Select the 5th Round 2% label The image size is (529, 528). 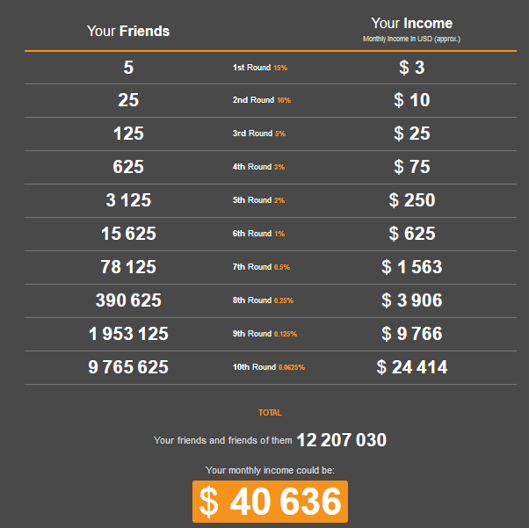click(258, 200)
